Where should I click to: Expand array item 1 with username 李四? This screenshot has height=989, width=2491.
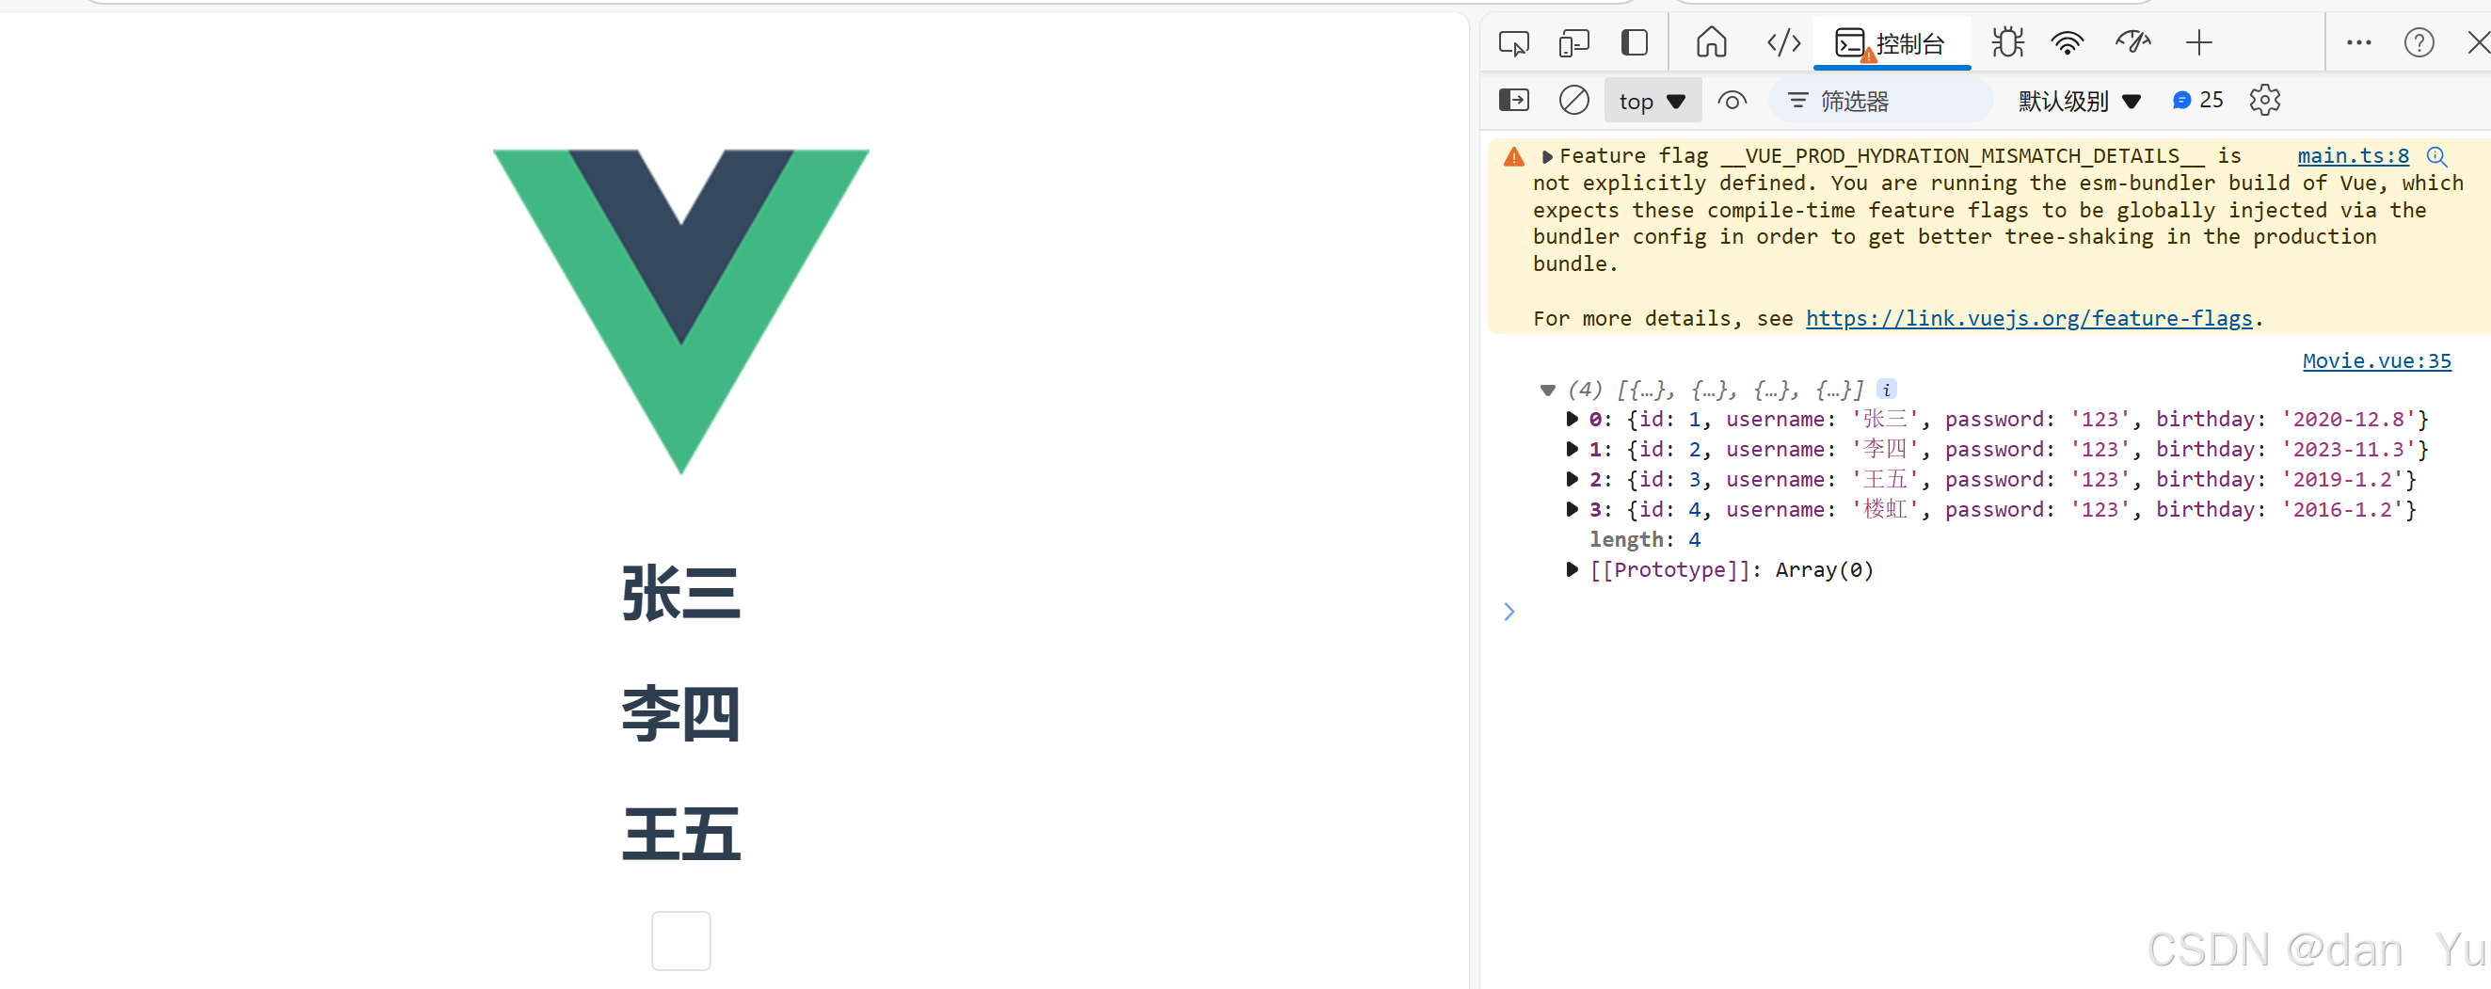tap(1573, 450)
